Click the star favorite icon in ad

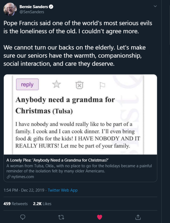[x=57, y=85]
